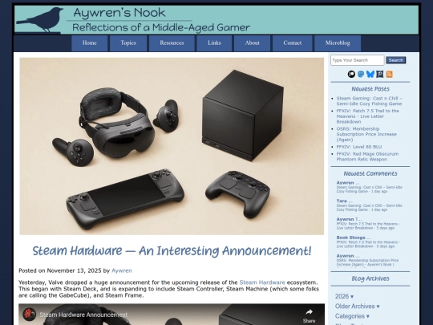Click the 'Newest Comments' sidebar heading
This screenshot has height=325, width=433.
pos(370,173)
